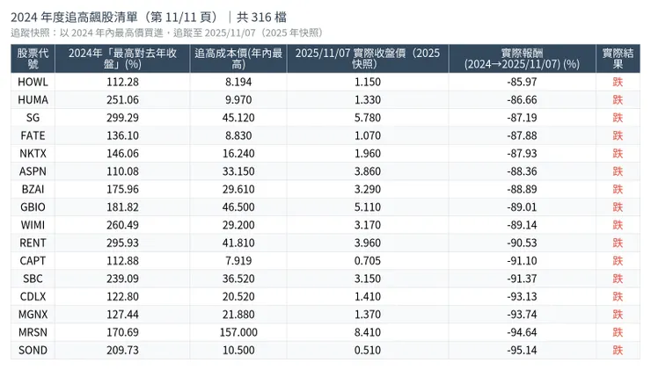Select the ASPN ticker cell

point(33,171)
